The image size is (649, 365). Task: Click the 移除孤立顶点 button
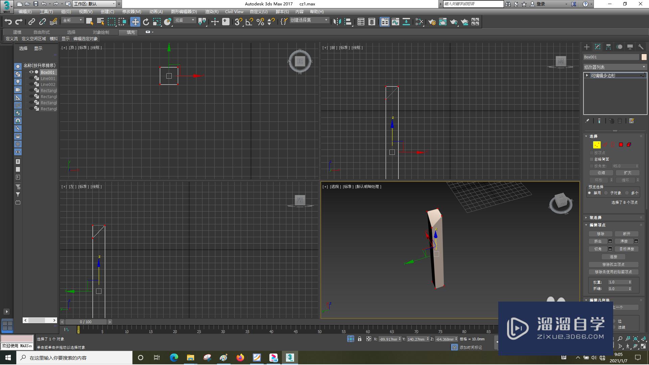coord(613,264)
